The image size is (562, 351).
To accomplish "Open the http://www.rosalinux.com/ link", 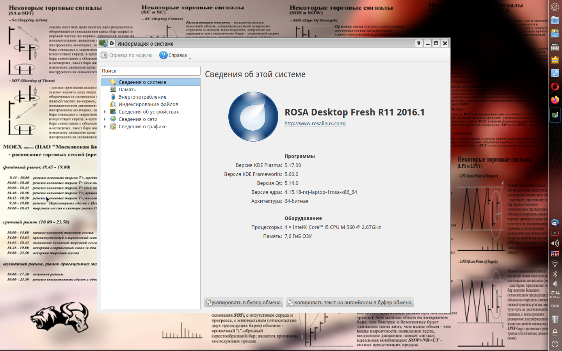I will coord(315,124).
